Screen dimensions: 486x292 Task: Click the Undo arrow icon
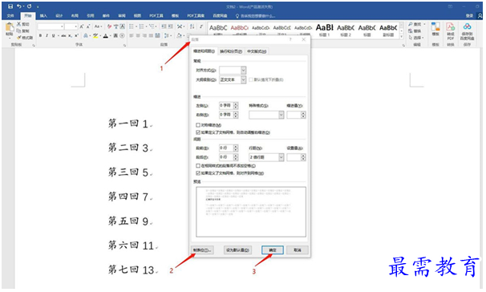click(19, 6)
